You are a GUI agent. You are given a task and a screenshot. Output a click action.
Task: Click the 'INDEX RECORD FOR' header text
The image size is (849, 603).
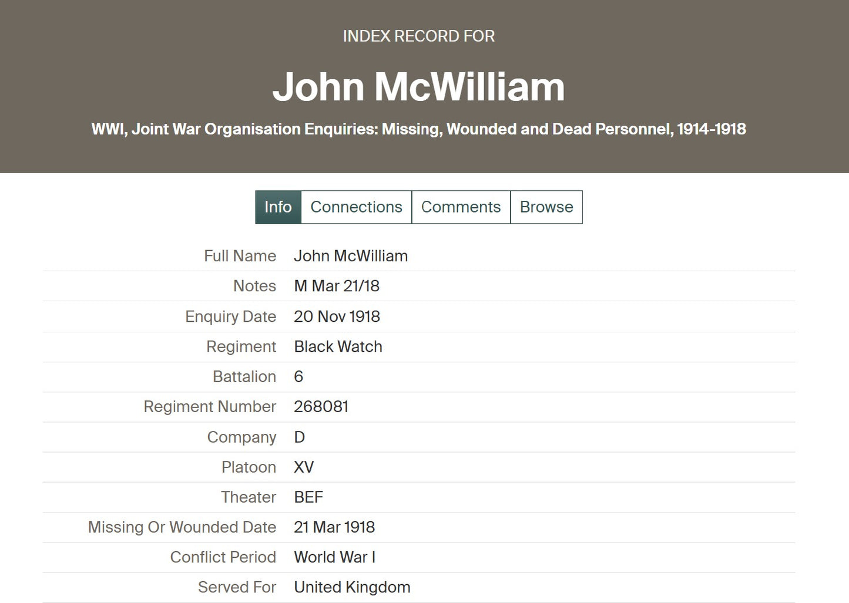[x=418, y=36]
